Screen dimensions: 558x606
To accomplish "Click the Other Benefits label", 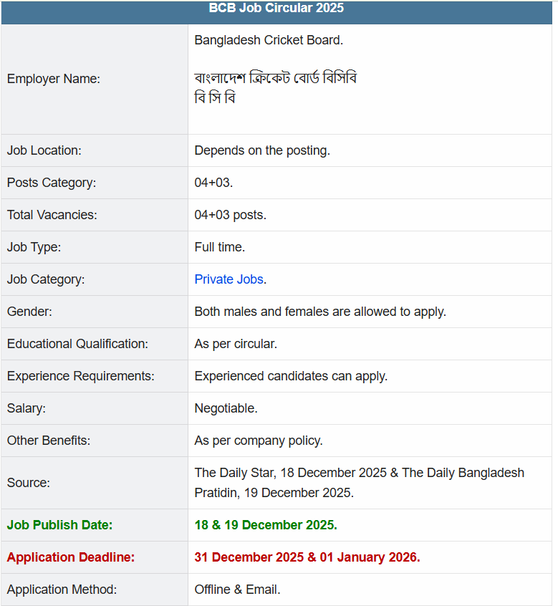I will [49, 441].
